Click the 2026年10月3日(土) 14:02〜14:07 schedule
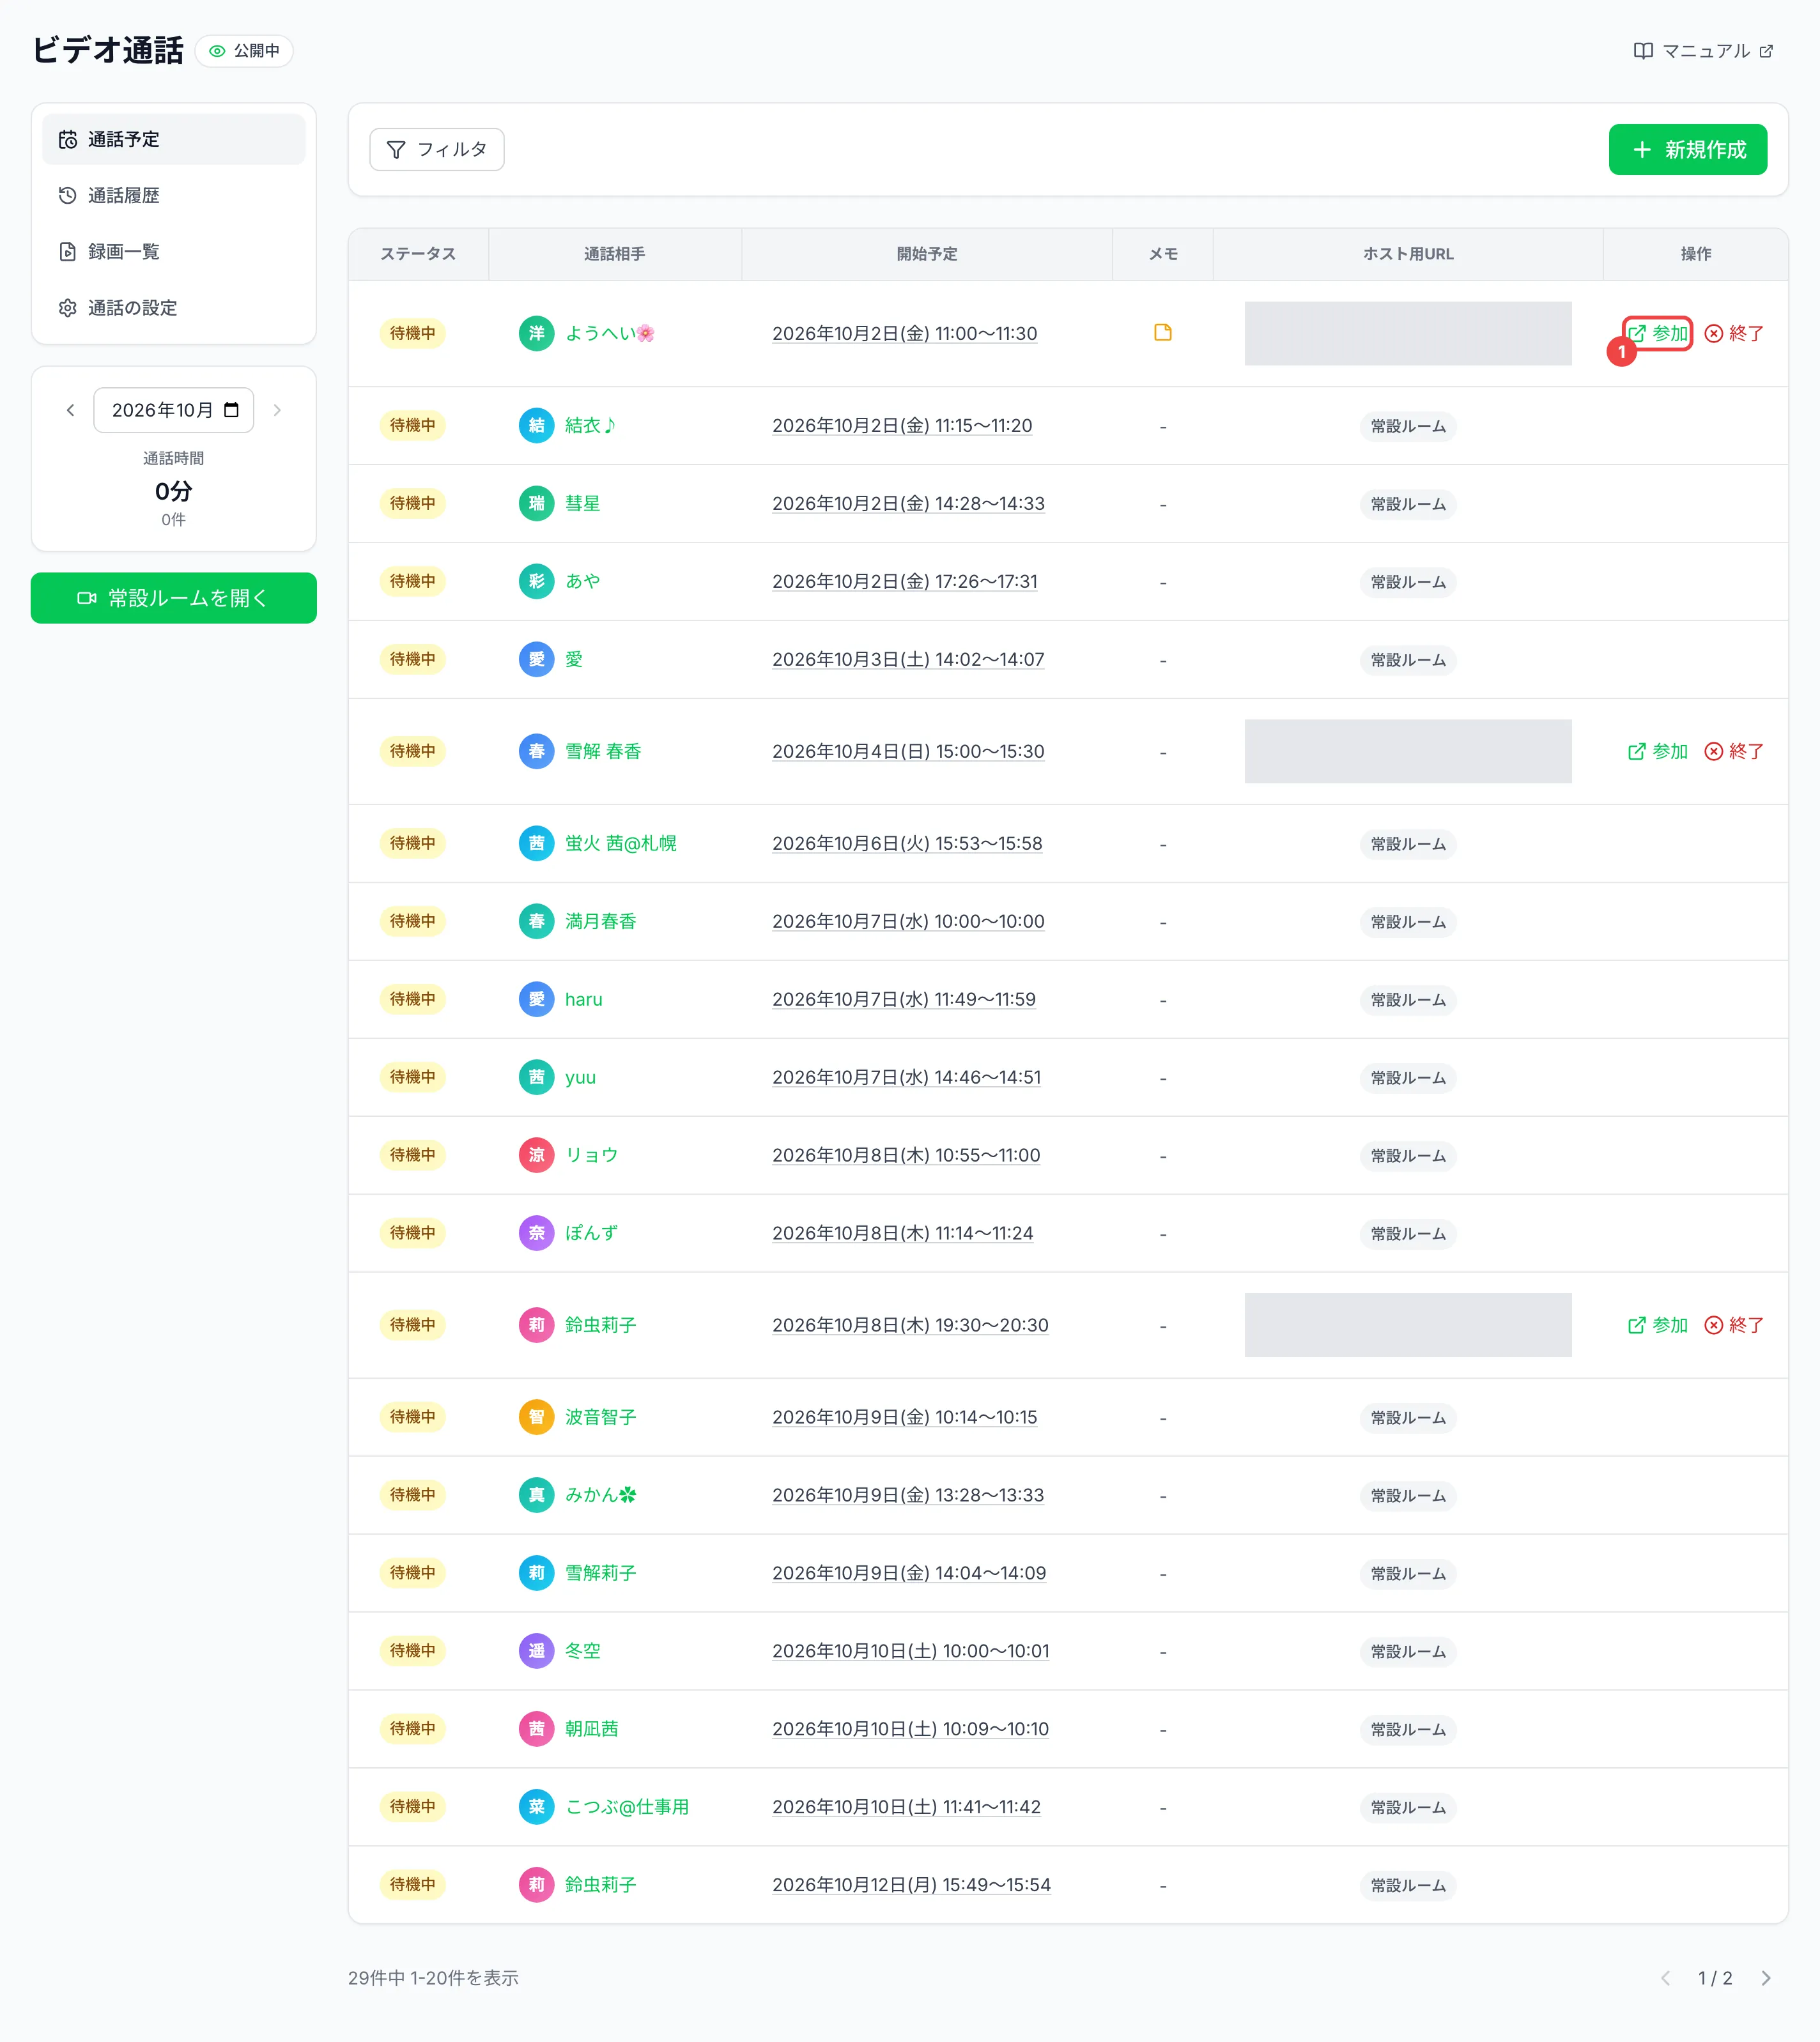1820x2042 pixels. (908, 660)
